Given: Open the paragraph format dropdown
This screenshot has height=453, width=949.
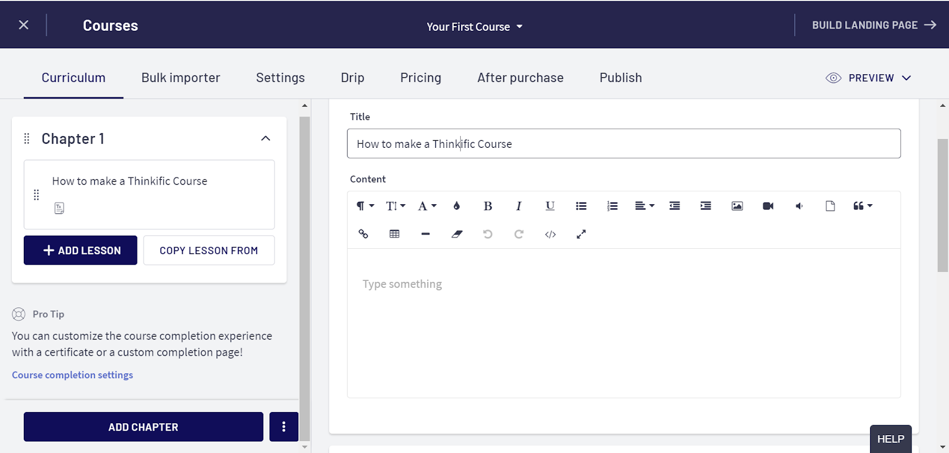Looking at the screenshot, I should pyautogui.click(x=365, y=206).
